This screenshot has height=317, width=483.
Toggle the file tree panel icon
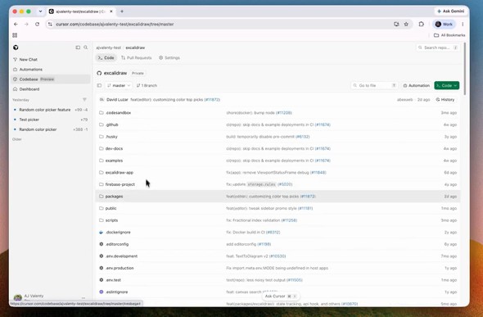coord(99,85)
